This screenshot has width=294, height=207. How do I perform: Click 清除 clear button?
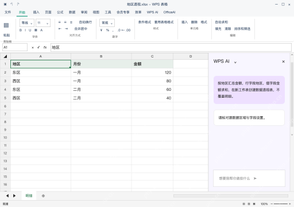point(227,29)
